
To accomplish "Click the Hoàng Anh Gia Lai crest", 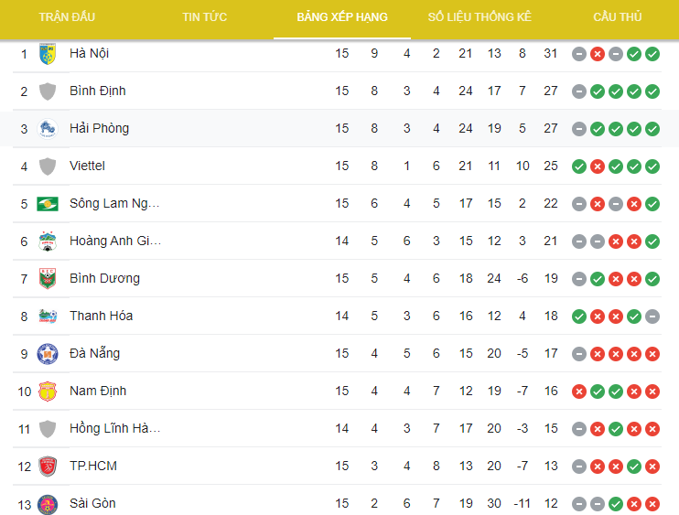I will tap(48, 241).
